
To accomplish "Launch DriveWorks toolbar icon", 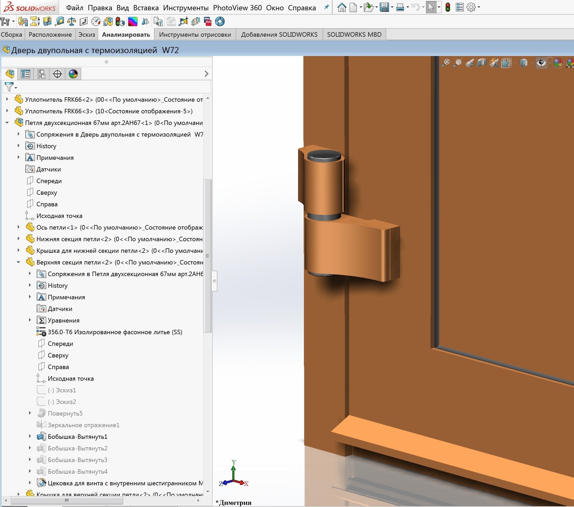I will [208, 22].
